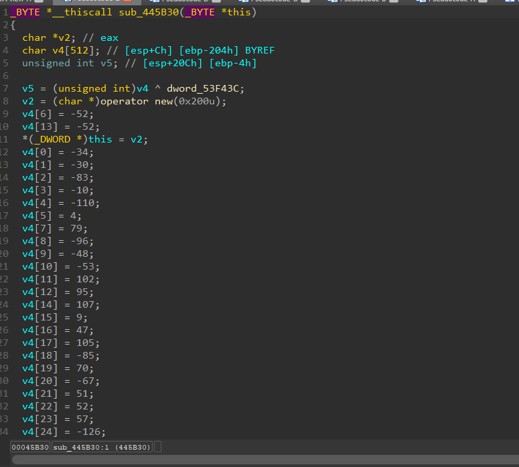Viewport: 519px width, 467px height.
Task: Click the v4[0] = -34 line
Action: (58, 152)
